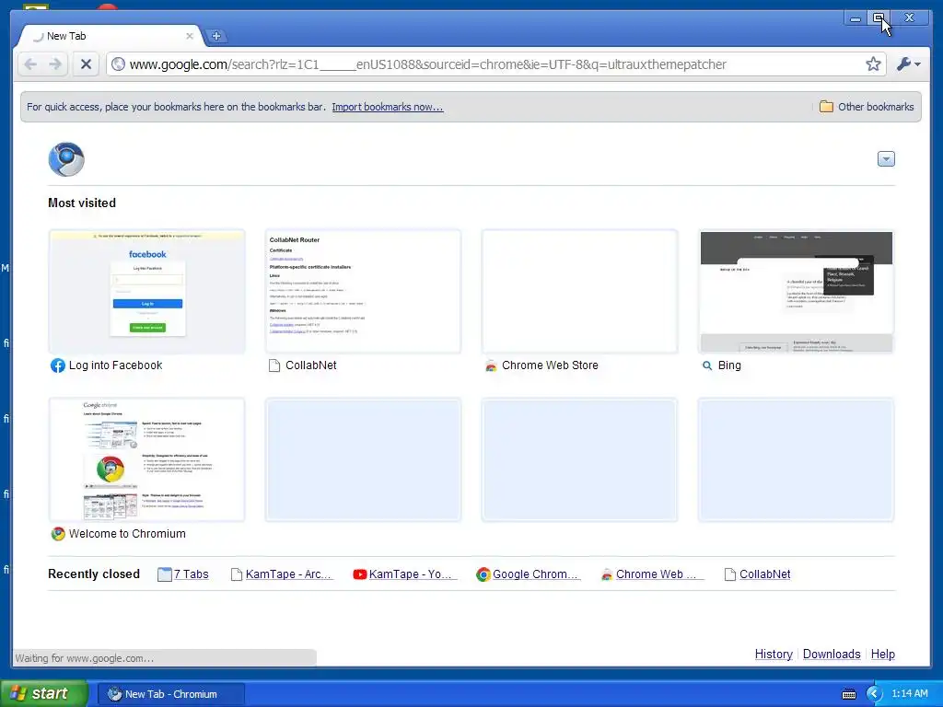
Task: Open the blank Chrome Web Store thumbnail
Action: pyautogui.click(x=580, y=291)
